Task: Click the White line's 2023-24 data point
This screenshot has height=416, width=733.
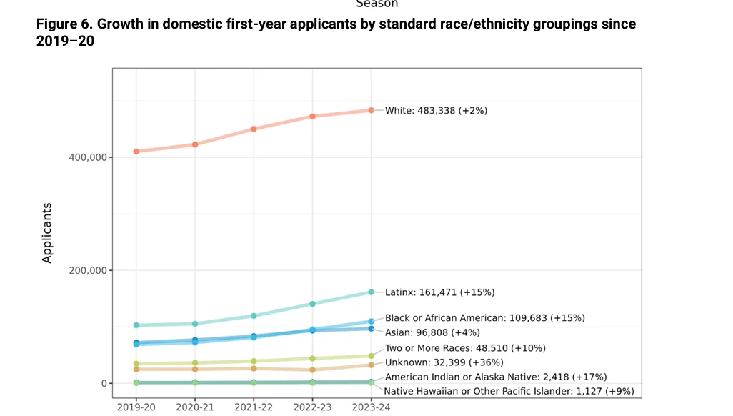Action: pyautogui.click(x=372, y=111)
